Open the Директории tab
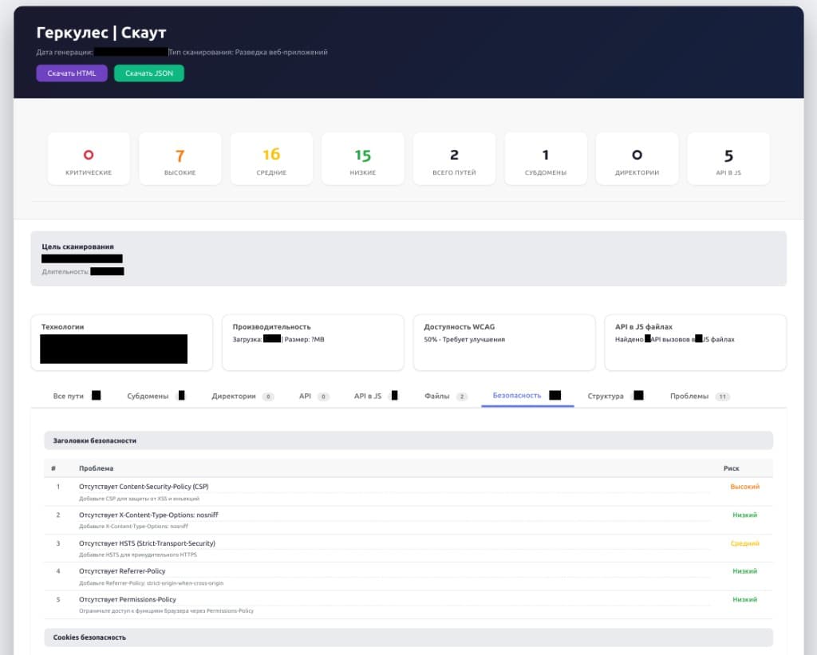 pyautogui.click(x=243, y=396)
